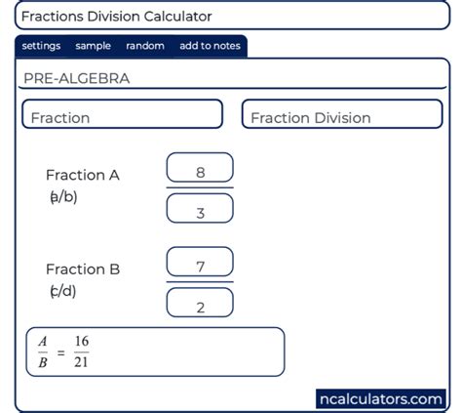This screenshot has width=462, height=413.
Task: Click the PRE-ALGEBRA section heading
Action: pyautogui.click(x=77, y=78)
